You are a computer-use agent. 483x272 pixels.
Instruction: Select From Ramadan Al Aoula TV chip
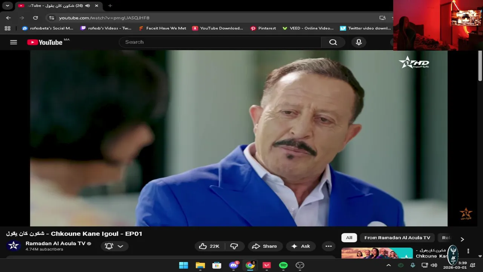pos(397,238)
